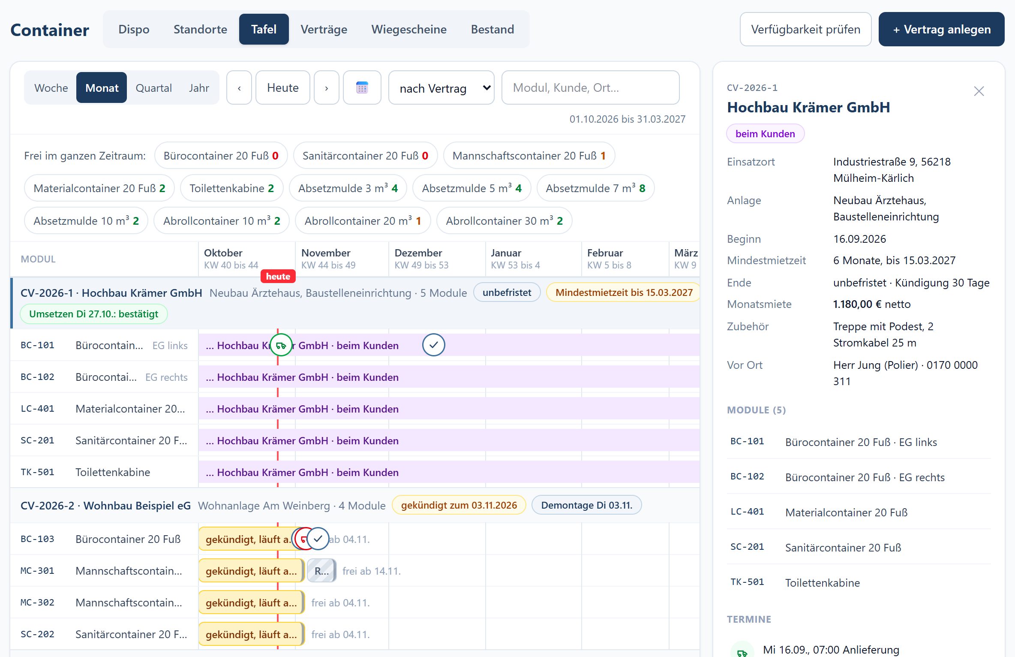The width and height of the screenshot is (1015, 657).
Task: Click MC-302 gekündigt timeline bar
Action: point(252,603)
